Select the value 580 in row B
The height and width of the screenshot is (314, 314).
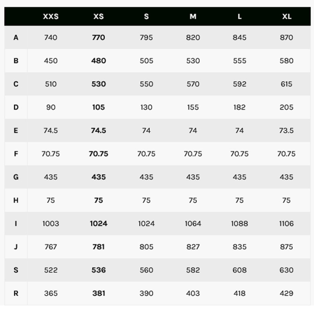[287, 61]
